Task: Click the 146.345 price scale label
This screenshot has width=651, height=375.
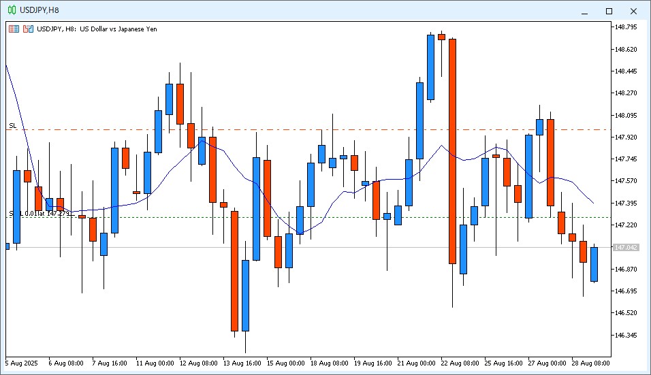Action: pos(626,335)
